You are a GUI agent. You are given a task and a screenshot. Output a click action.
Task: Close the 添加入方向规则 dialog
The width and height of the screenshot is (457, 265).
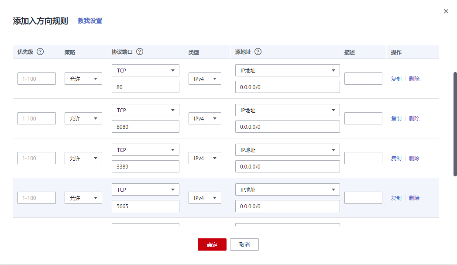446,11
